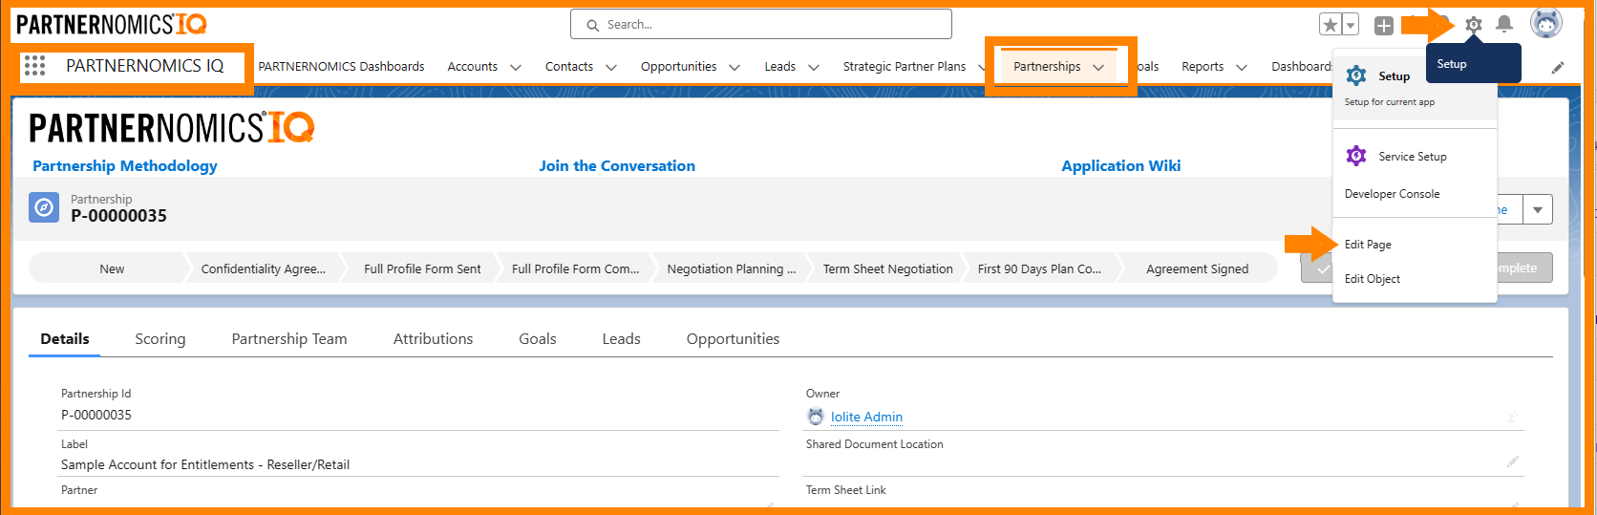Image resolution: width=1597 pixels, height=515 pixels.
Task: Open the Partnerships nav tab
Action: (x=1047, y=67)
